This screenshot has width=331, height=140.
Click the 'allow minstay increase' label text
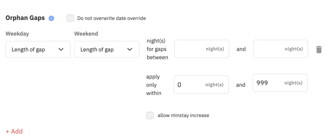[183, 115]
